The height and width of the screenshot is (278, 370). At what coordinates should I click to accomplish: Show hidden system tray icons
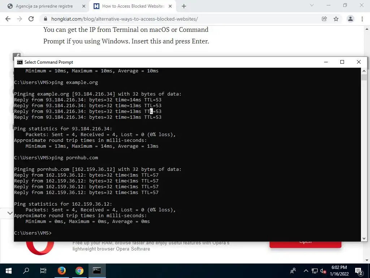306,271
